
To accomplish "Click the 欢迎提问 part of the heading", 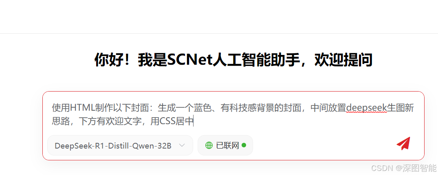I will coord(343,60).
